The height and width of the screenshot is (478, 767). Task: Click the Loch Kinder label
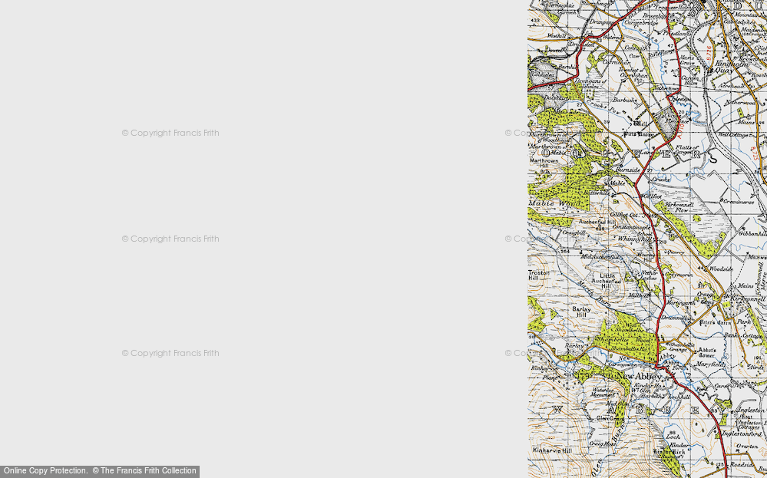678,441
